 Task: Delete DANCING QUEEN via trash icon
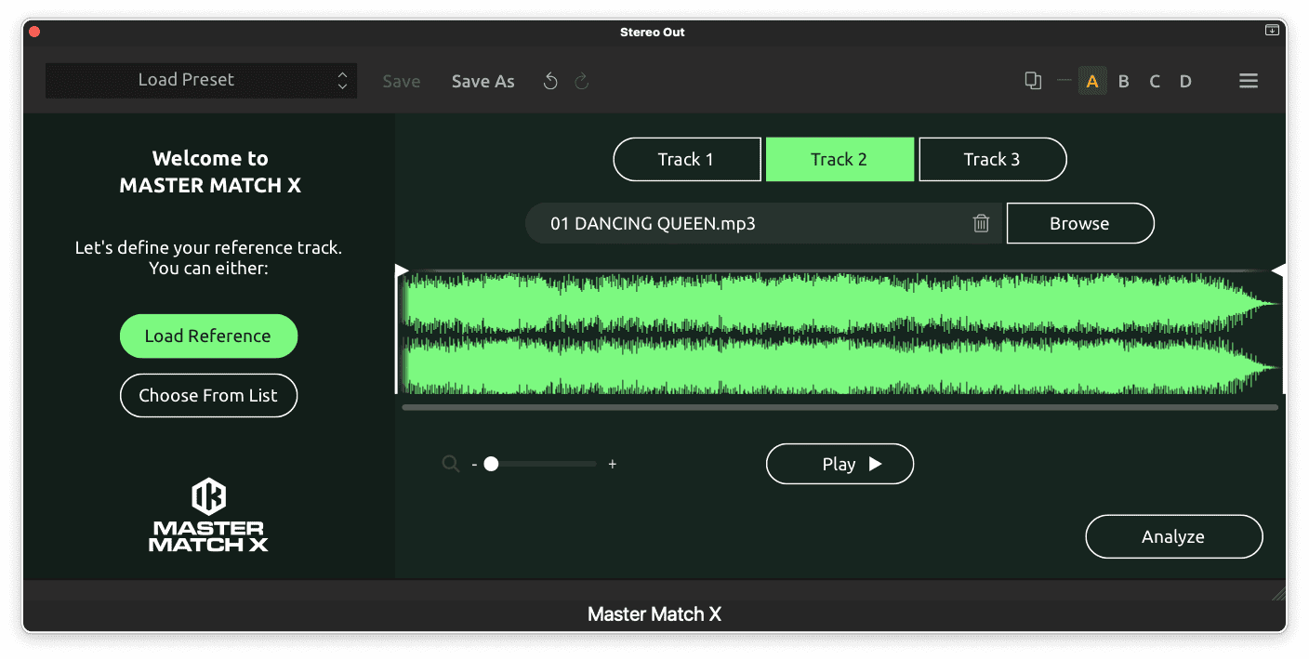click(980, 223)
